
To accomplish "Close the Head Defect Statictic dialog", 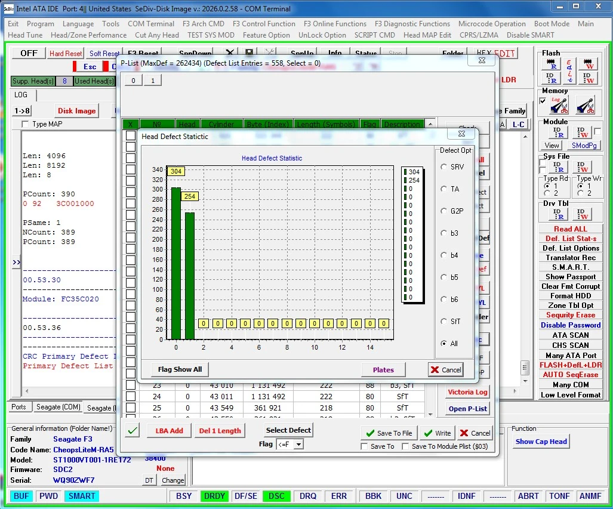I will [x=461, y=134].
